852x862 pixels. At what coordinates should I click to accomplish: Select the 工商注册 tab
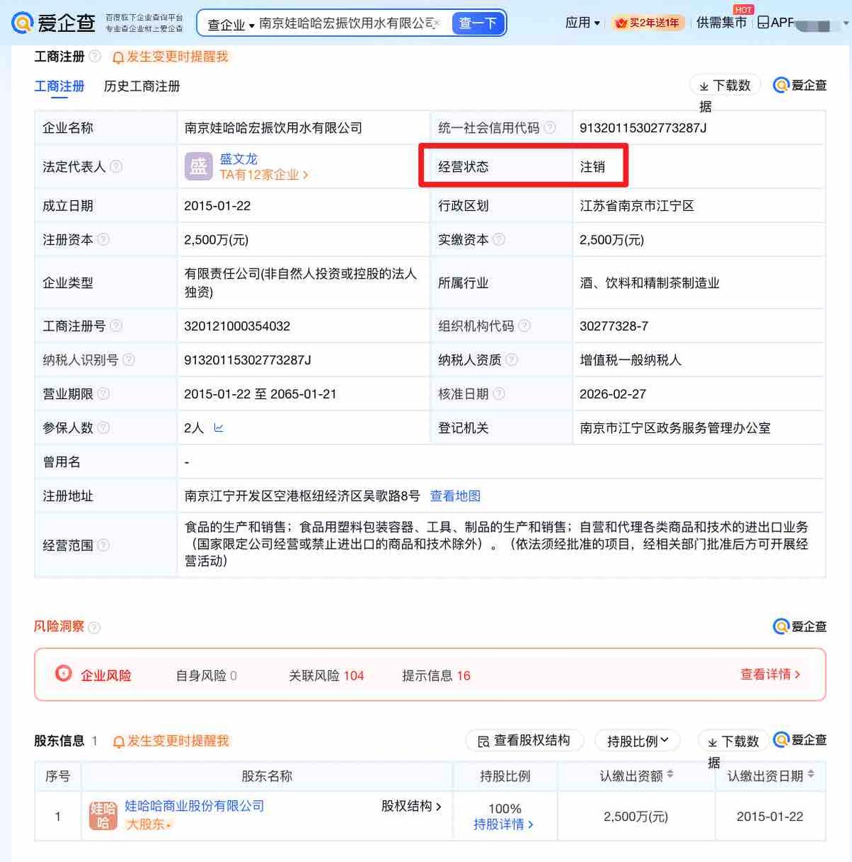pos(59,87)
